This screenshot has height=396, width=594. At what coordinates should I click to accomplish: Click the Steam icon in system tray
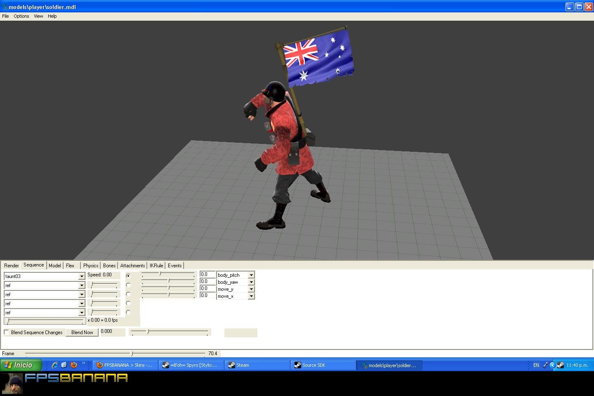point(561,365)
